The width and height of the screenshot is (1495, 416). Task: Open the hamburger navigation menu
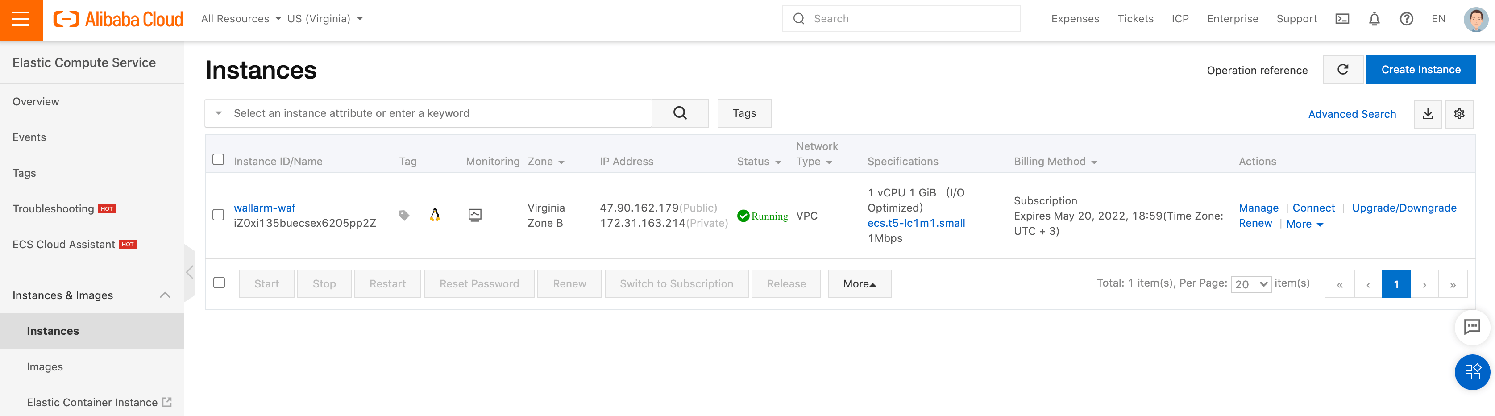tap(21, 19)
